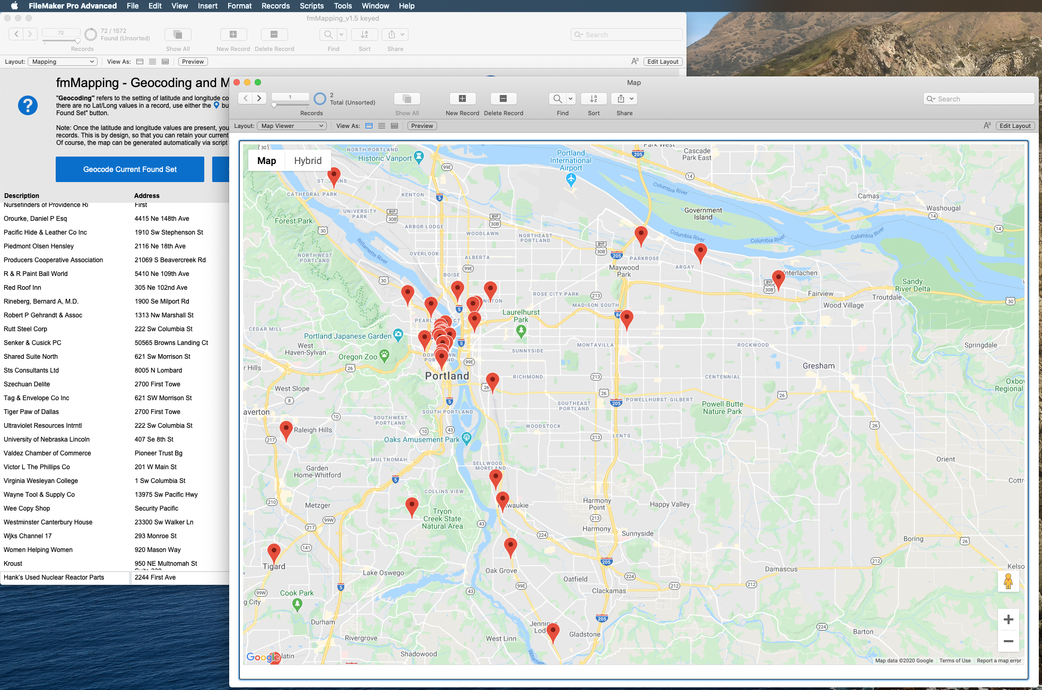Click Edit Layout button in Map window
This screenshot has width=1042, height=690.
point(1015,126)
